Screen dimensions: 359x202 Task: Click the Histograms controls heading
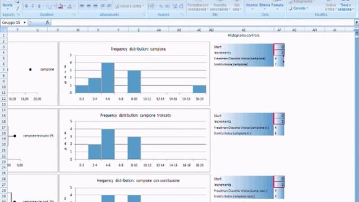[x=243, y=35]
